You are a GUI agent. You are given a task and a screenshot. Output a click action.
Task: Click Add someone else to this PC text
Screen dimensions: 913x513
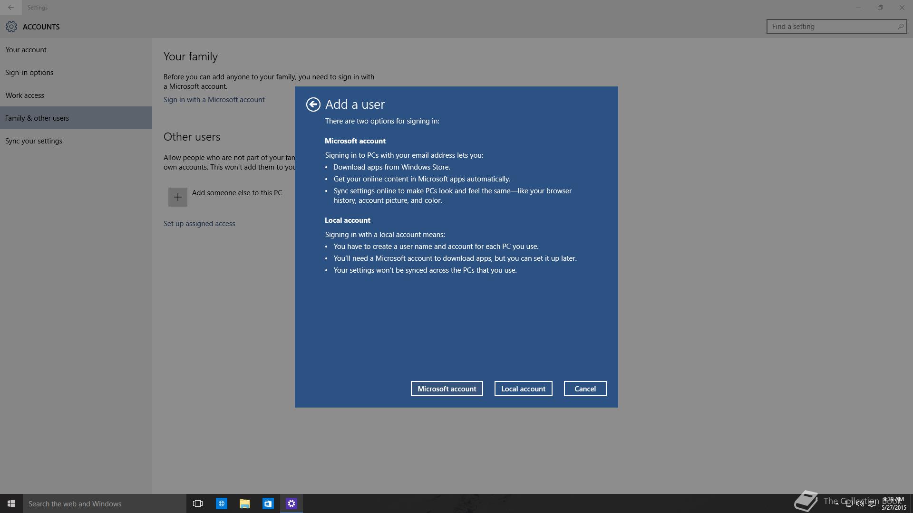237,193
